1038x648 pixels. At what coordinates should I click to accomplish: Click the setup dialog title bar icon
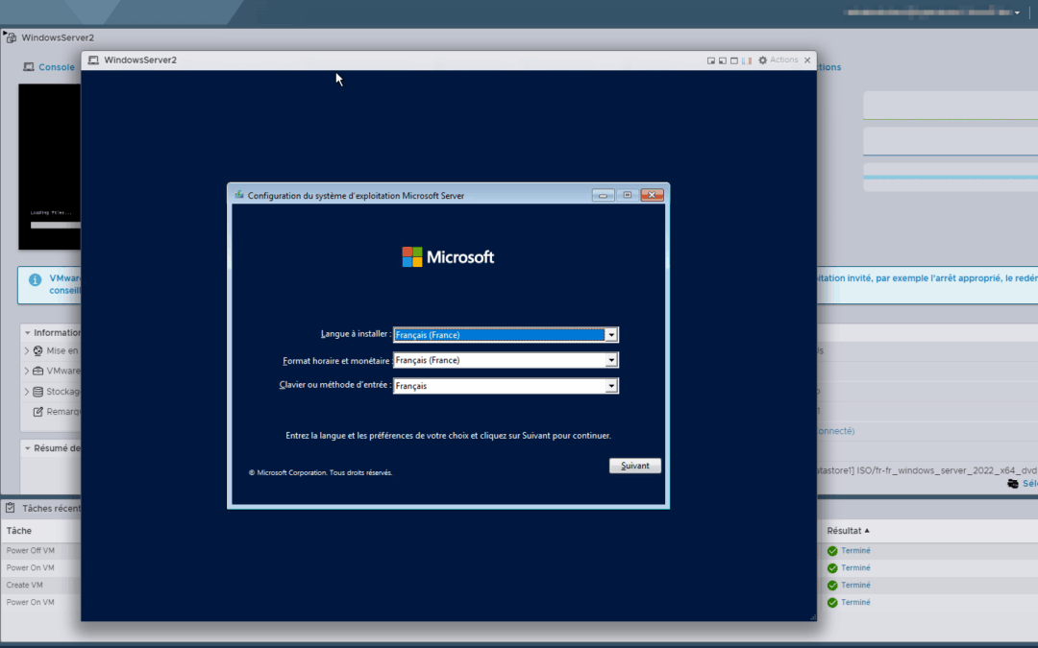pyautogui.click(x=239, y=195)
